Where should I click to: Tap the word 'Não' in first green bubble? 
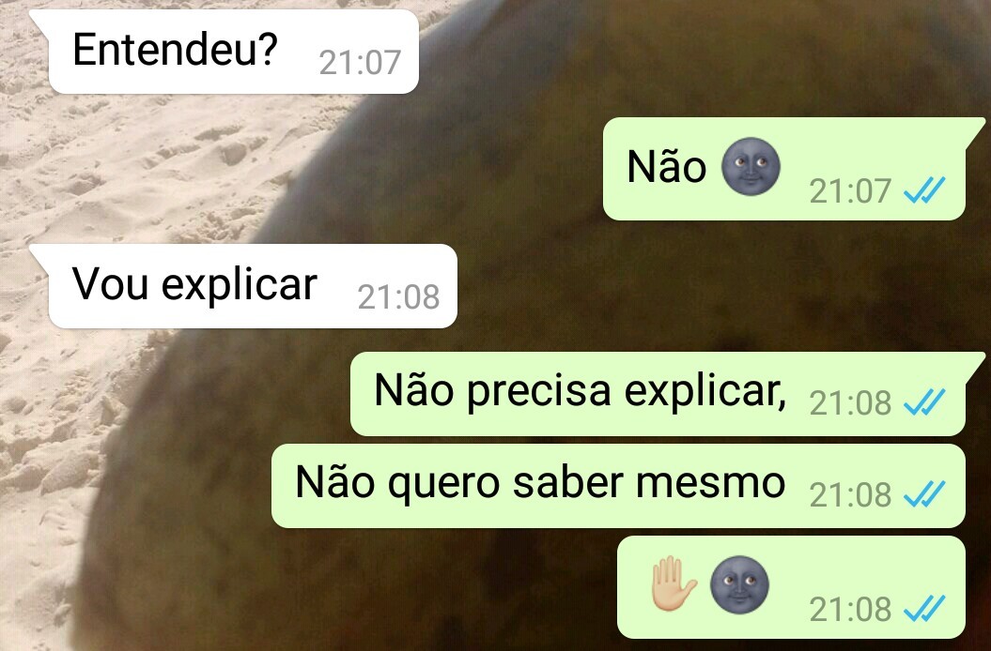click(x=666, y=167)
